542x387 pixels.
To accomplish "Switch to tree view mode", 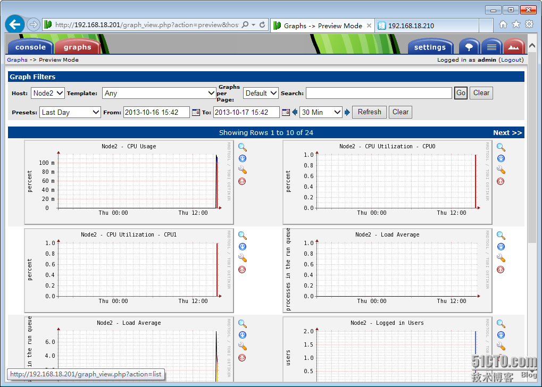I will click(469, 47).
